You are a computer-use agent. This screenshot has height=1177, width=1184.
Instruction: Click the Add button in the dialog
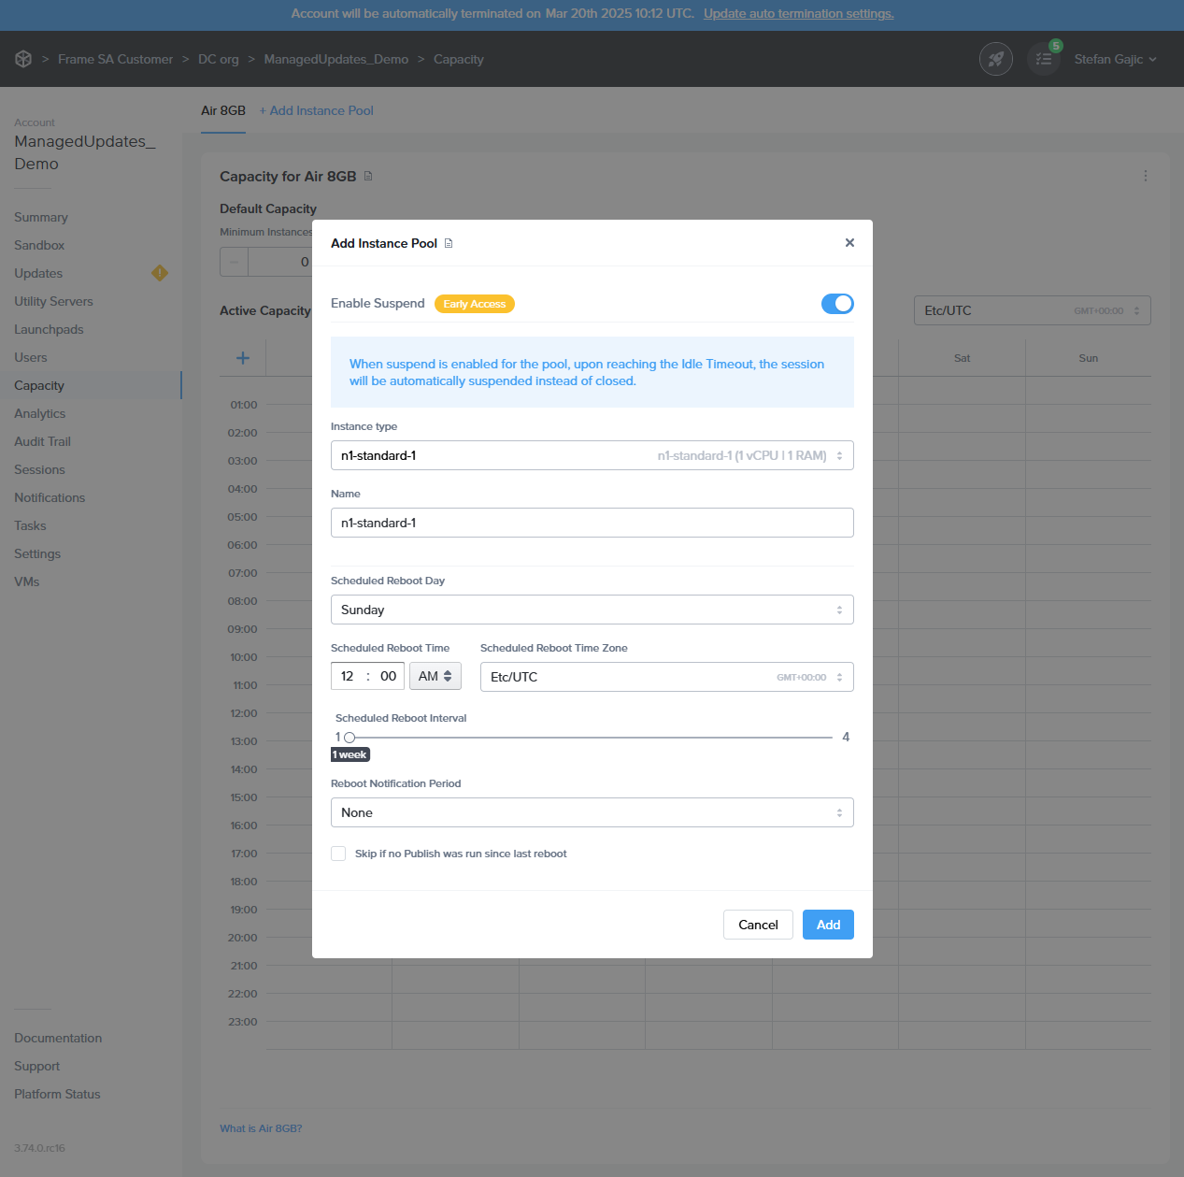tap(828, 925)
